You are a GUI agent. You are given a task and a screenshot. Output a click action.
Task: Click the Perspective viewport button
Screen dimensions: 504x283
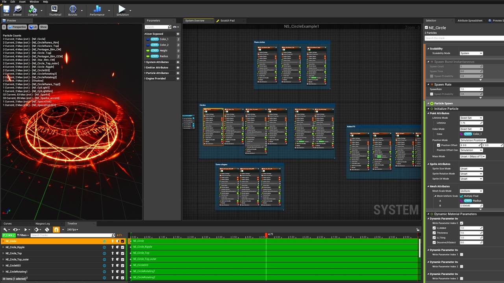17,27
